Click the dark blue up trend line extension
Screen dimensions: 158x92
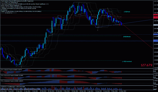[x=138, y=22]
